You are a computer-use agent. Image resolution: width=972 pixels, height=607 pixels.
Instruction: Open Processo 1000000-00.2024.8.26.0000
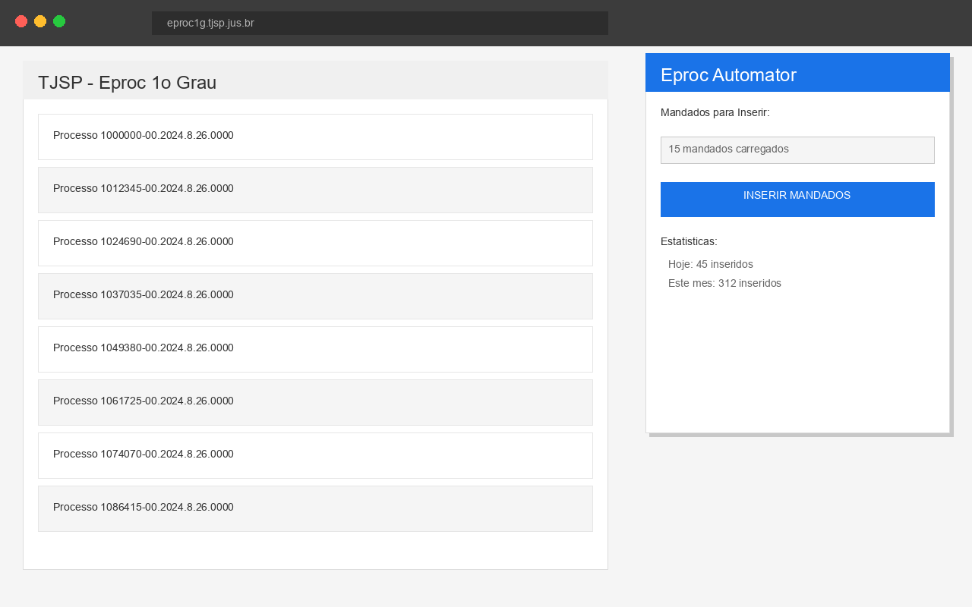point(315,137)
